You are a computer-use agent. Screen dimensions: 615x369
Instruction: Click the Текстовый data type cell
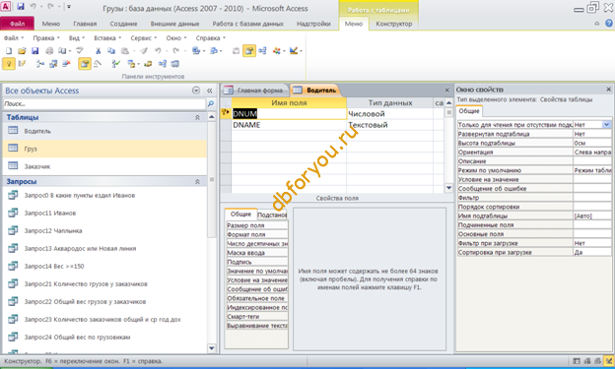click(x=389, y=125)
